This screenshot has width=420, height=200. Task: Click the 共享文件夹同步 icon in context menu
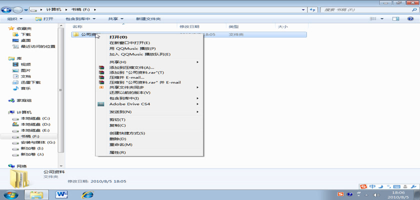coord(101,87)
